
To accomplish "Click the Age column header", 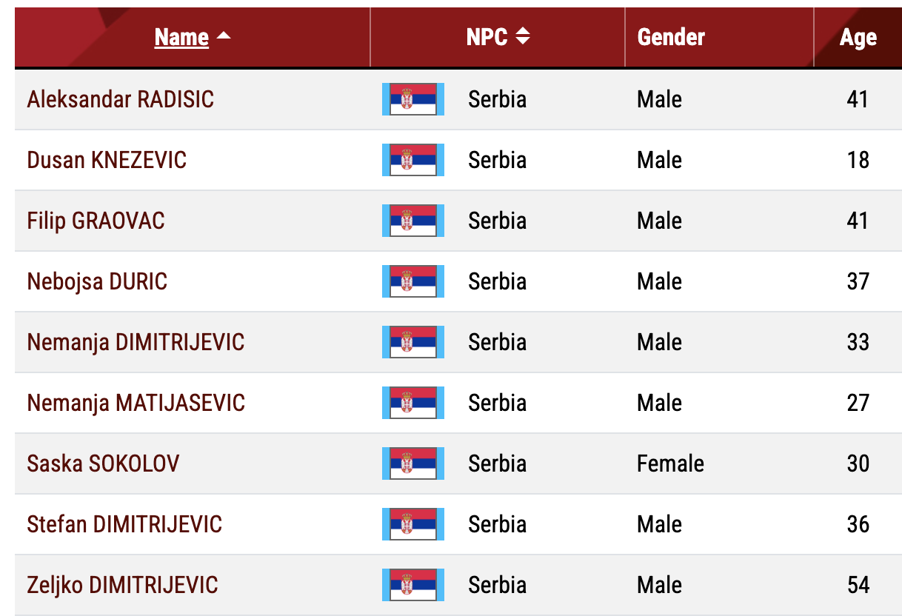I will tap(858, 38).
